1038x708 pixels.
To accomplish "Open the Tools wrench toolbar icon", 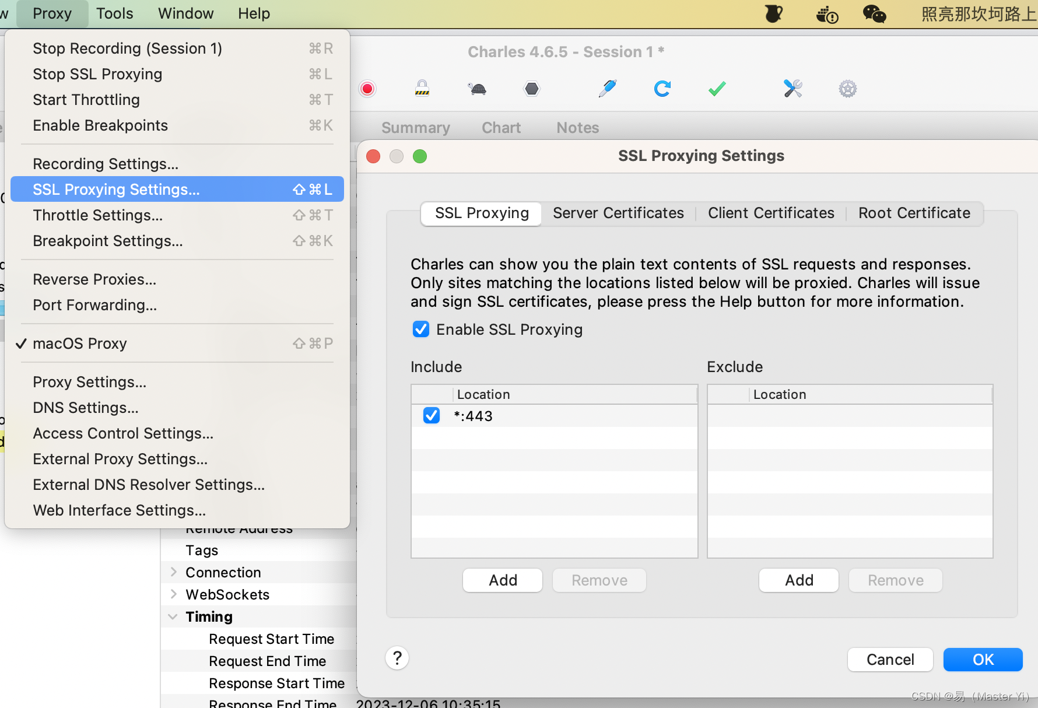I will click(792, 89).
